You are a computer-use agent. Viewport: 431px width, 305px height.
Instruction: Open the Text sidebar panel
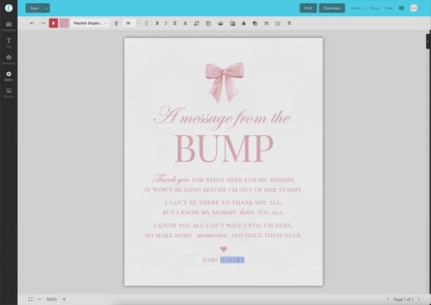[x=9, y=43]
